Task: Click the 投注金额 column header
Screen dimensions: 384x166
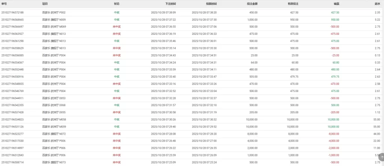Action: (252, 4)
